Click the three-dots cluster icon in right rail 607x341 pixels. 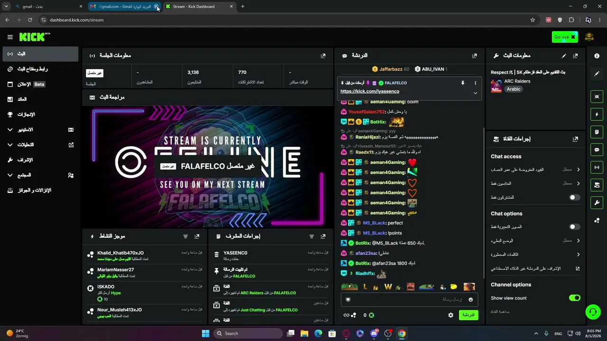(x=597, y=220)
